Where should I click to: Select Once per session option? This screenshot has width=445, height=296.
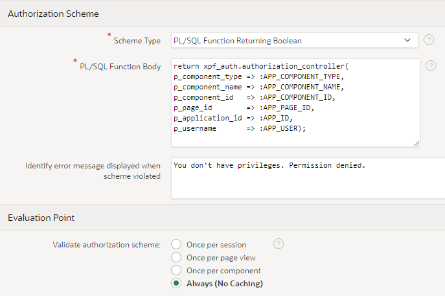point(176,244)
